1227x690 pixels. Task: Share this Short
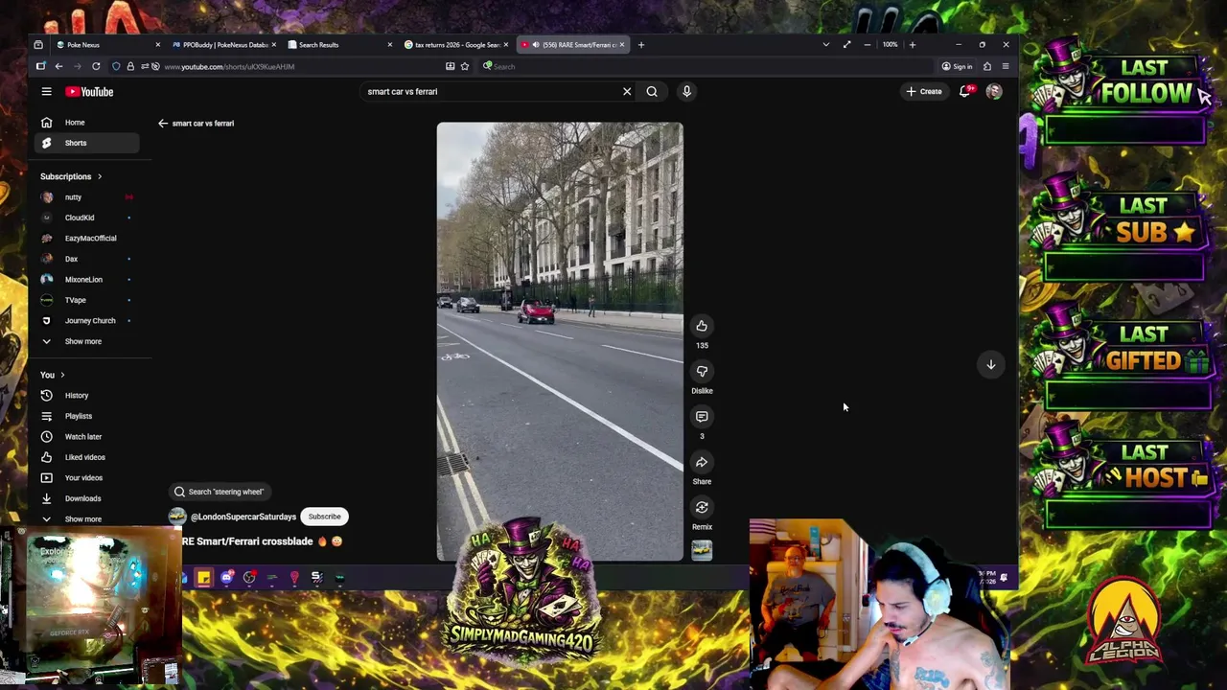pos(702,462)
